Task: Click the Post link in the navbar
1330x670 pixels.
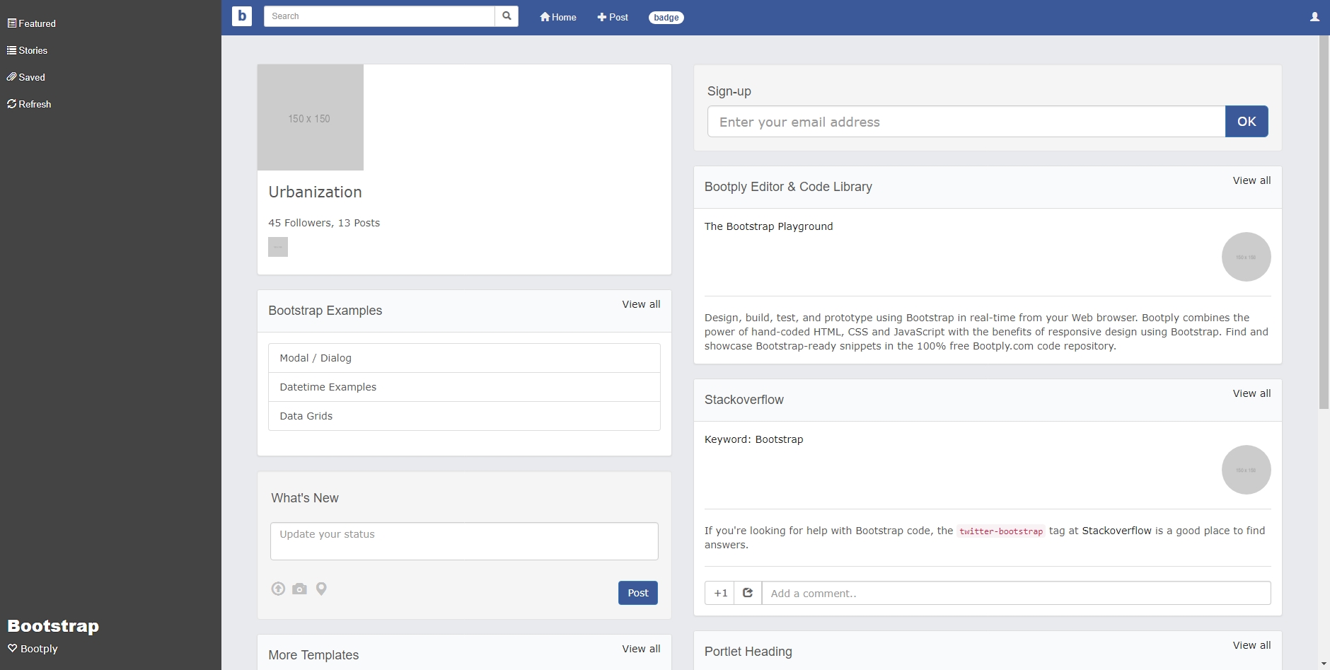Action: tap(613, 17)
